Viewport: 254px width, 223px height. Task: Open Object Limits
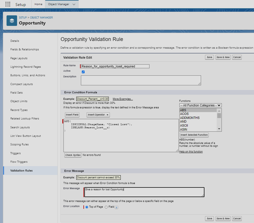[19, 101]
